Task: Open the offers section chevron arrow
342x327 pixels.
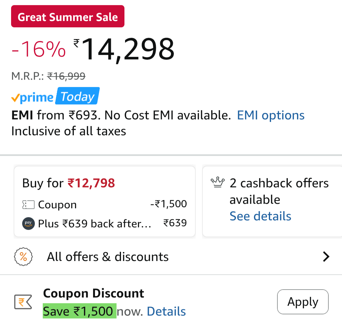Action: [x=326, y=257]
